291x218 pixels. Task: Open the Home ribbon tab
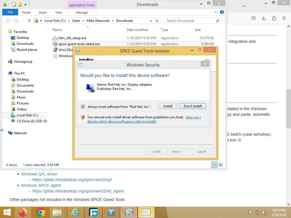tap(26, 12)
